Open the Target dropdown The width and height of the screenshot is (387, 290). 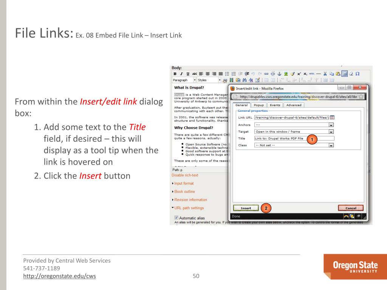(x=294, y=132)
